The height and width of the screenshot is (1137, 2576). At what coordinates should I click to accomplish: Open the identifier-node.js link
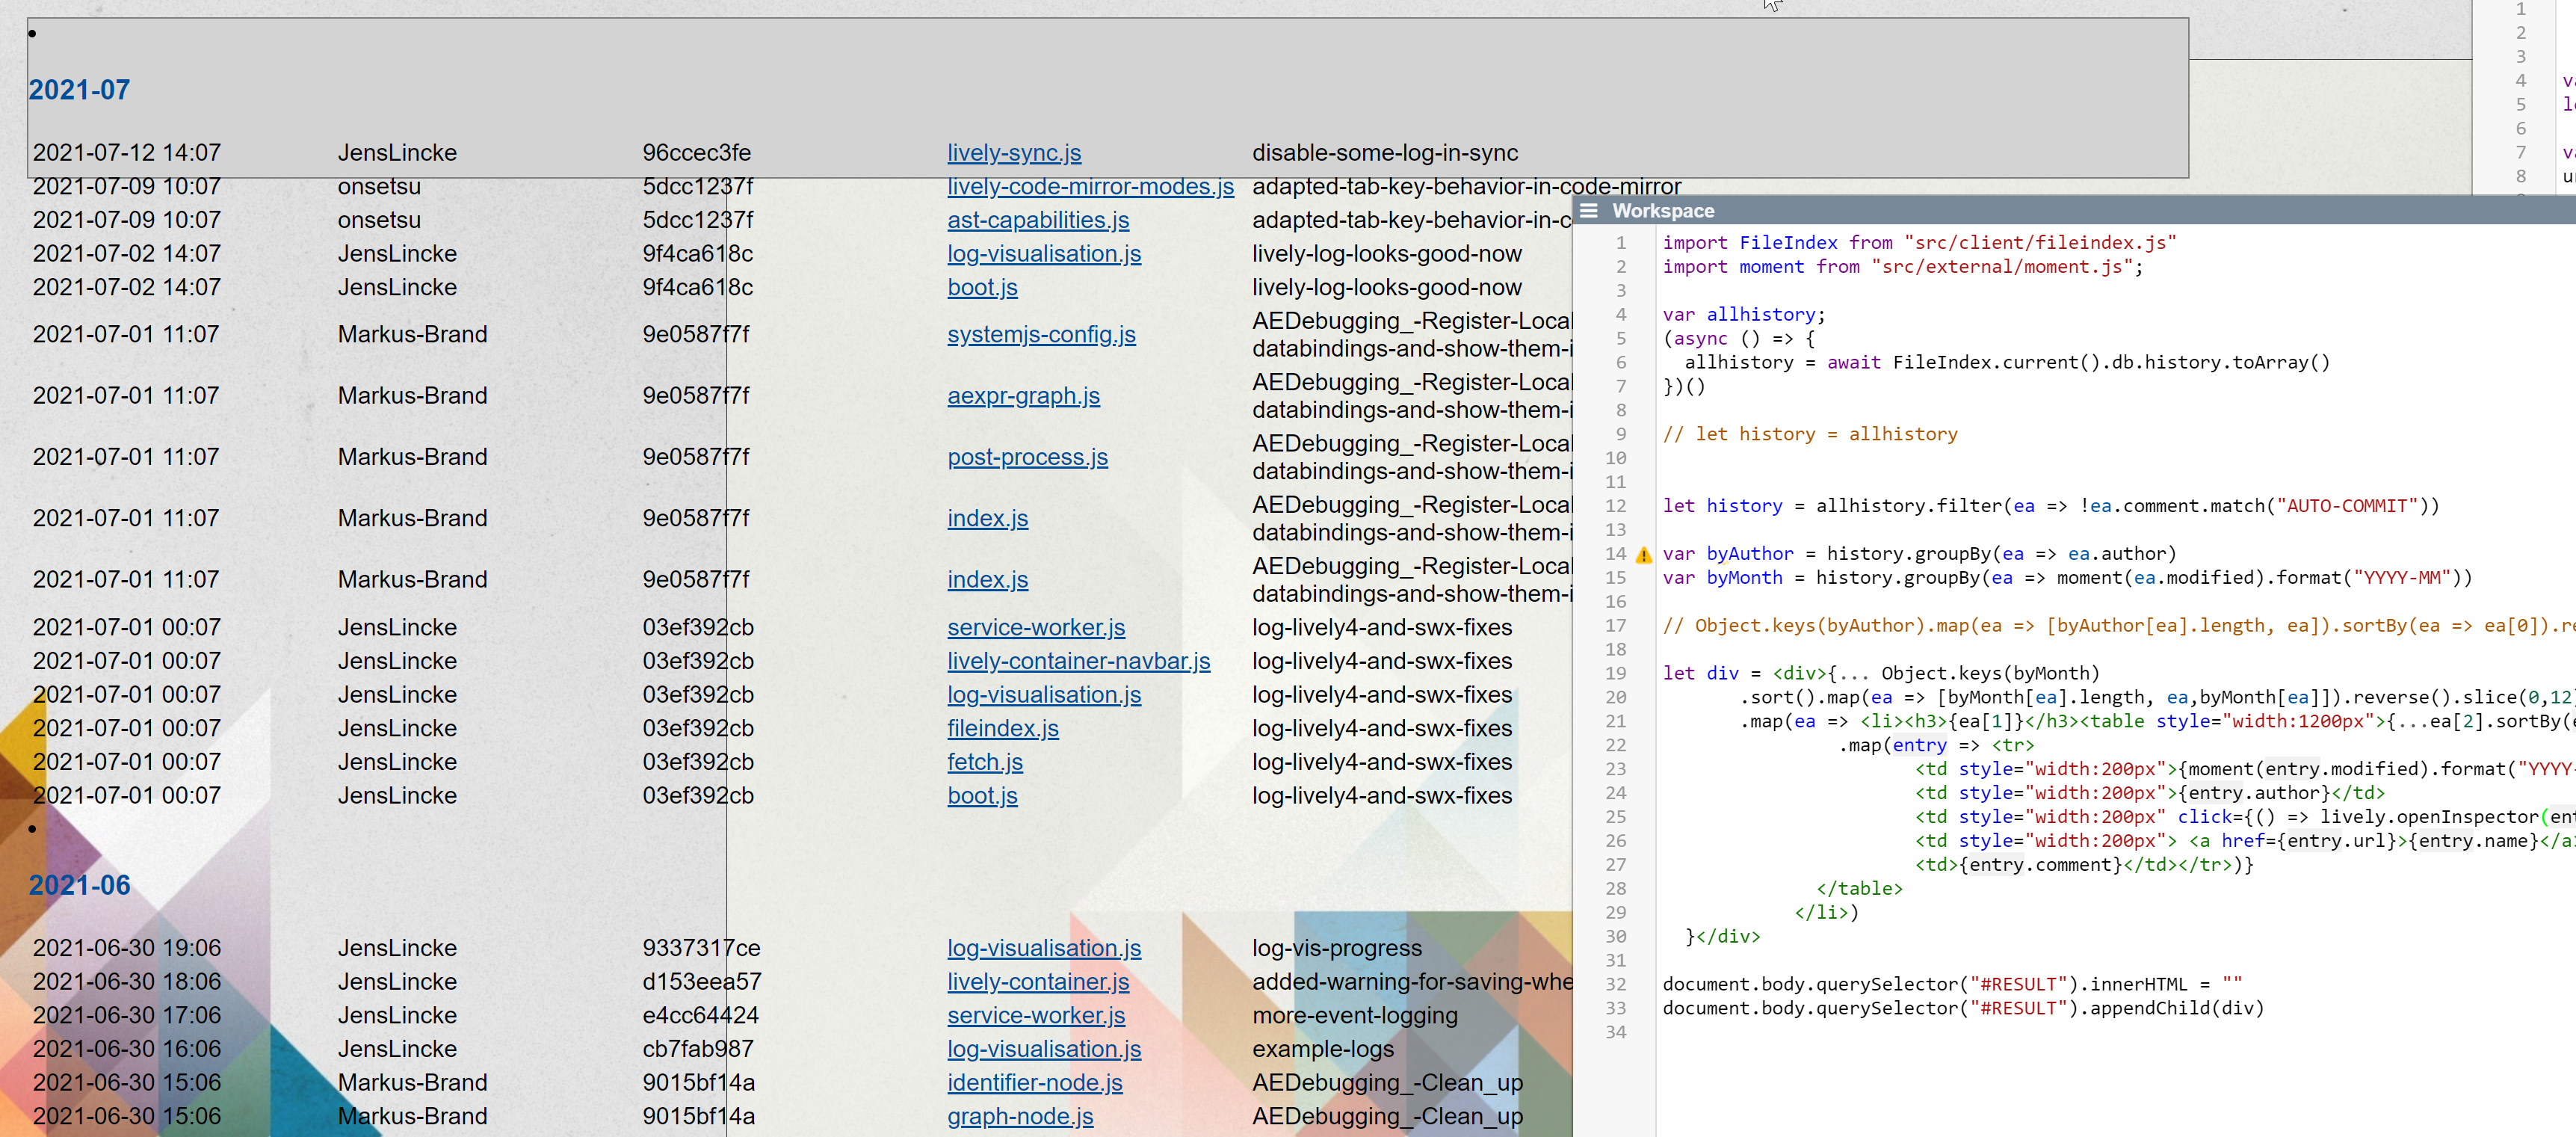[1034, 1083]
